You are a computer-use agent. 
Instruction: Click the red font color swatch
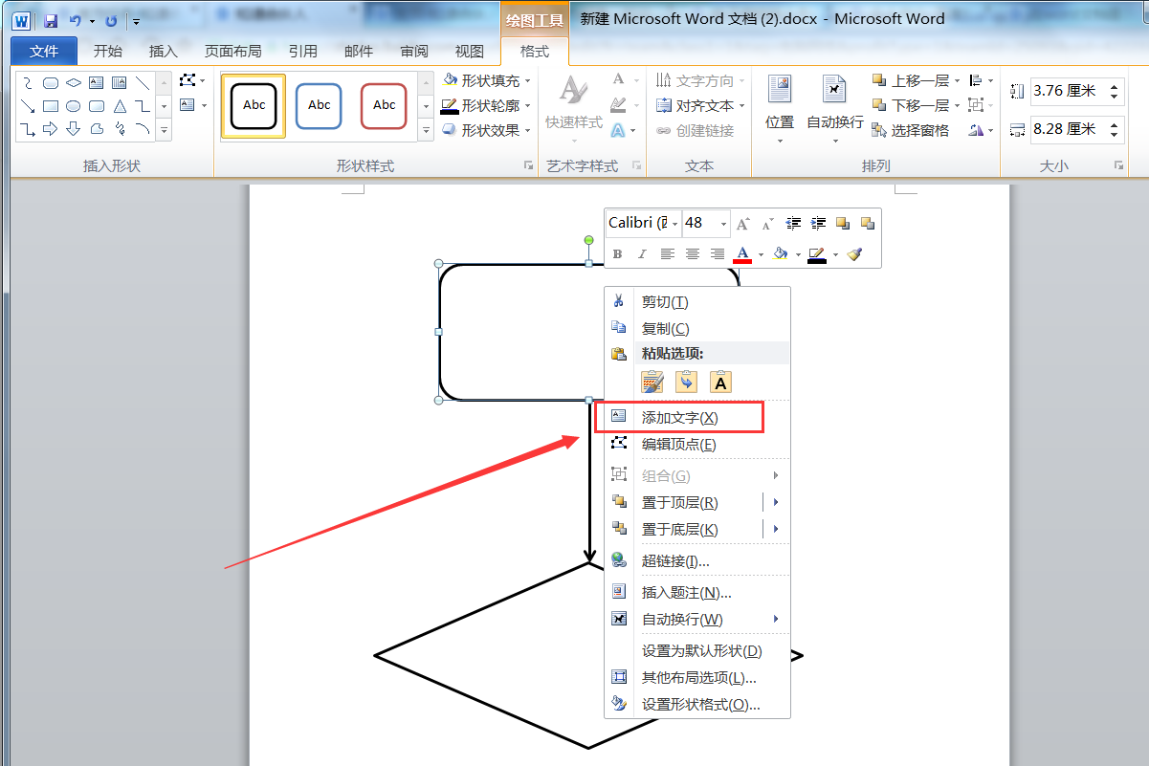point(742,254)
